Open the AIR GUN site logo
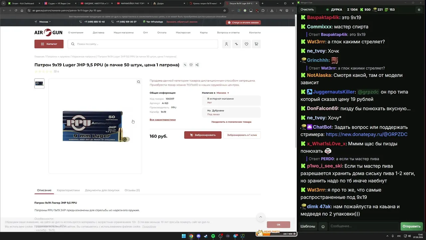Viewport: 426px width, 240px height. [48, 32]
